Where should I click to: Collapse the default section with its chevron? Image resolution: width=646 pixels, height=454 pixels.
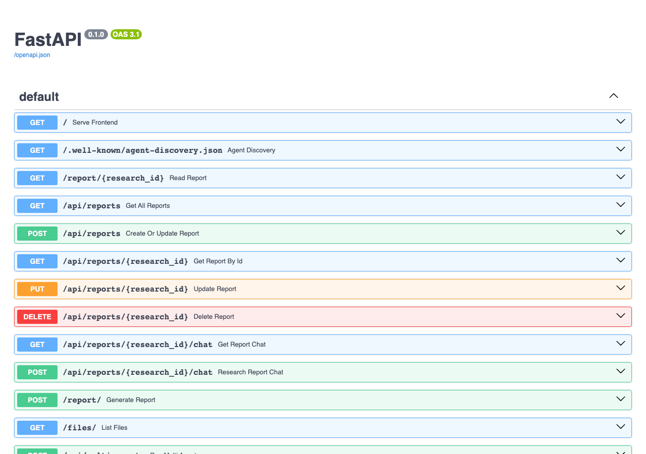tap(614, 96)
